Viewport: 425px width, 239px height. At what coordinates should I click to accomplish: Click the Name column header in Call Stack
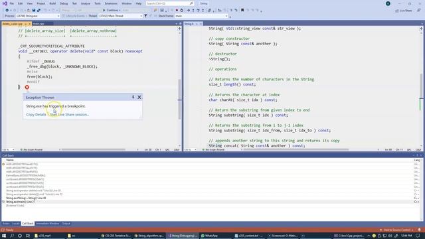[x=10, y=160]
